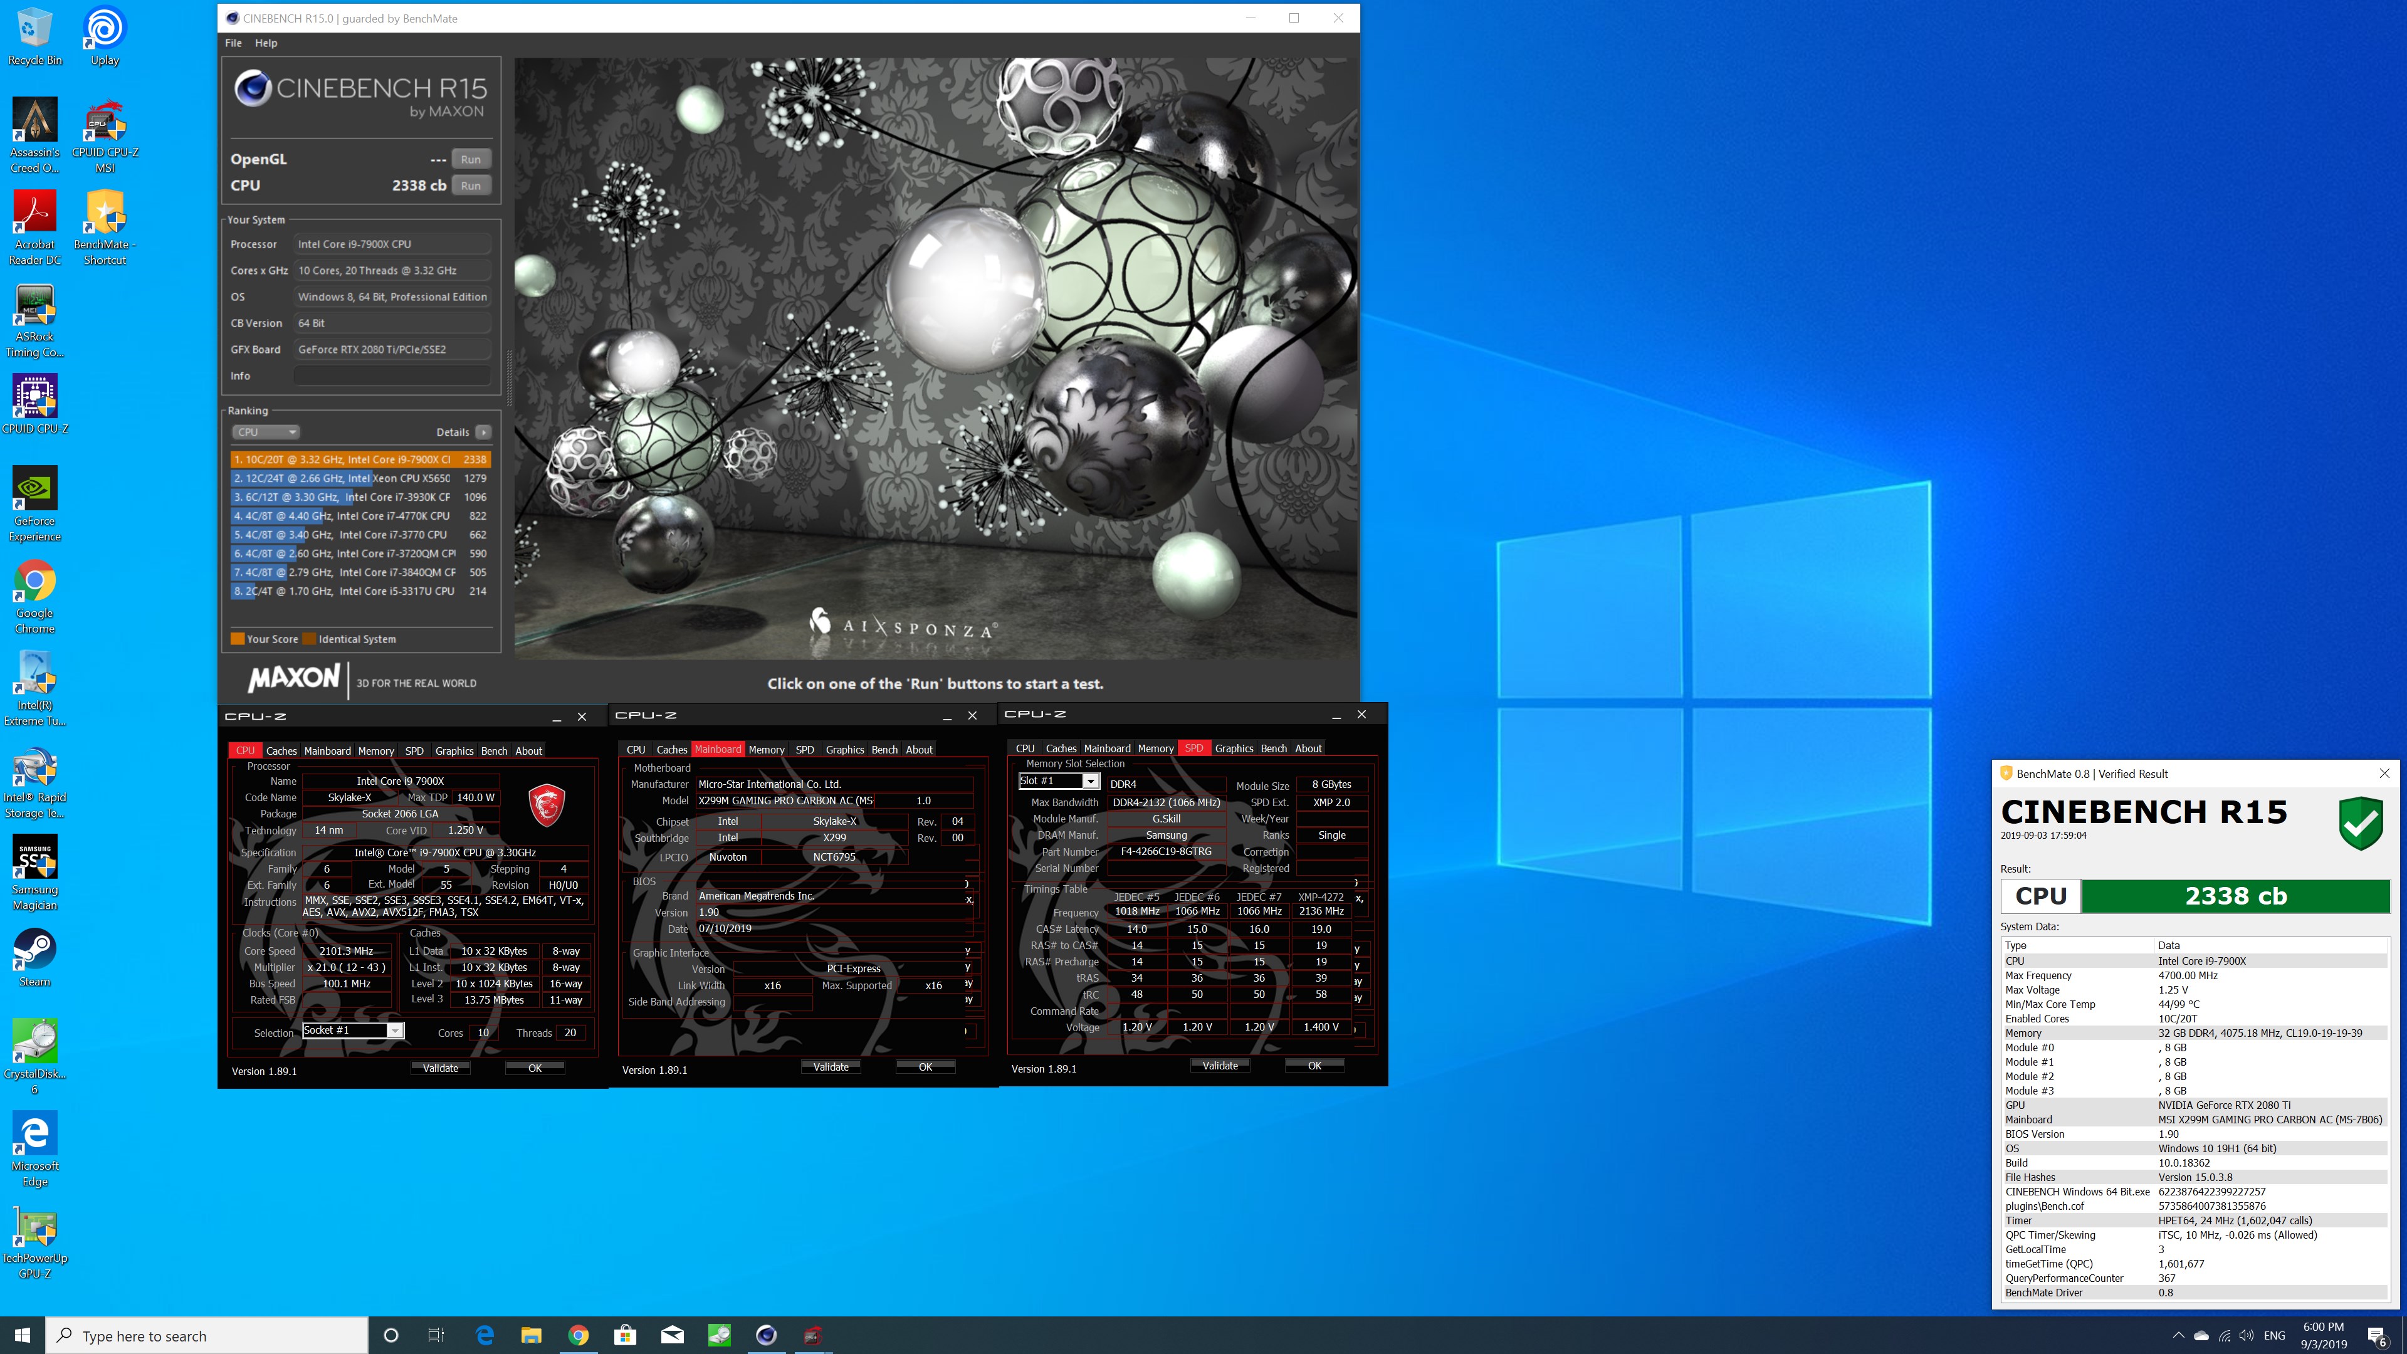The width and height of the screenshot is (2407, 1354).
Task: Open the notification center icon
Action: [x=2377, y=1335]
